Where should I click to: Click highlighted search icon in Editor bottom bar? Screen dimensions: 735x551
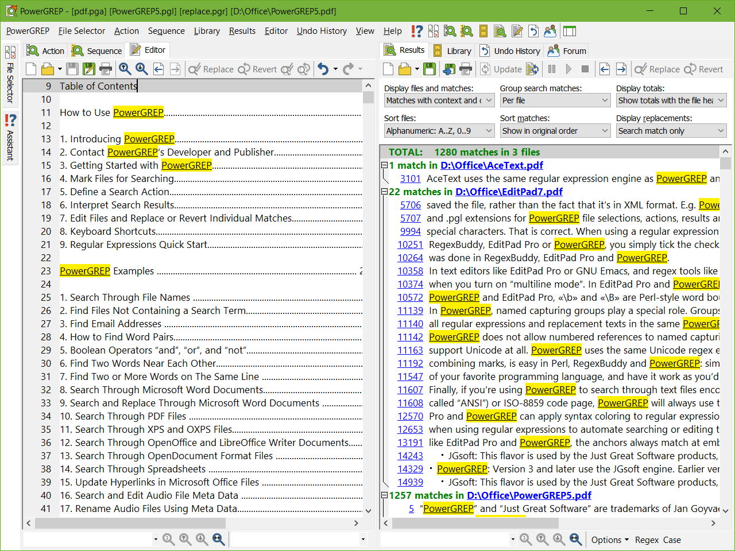click(x=218, y=539)
